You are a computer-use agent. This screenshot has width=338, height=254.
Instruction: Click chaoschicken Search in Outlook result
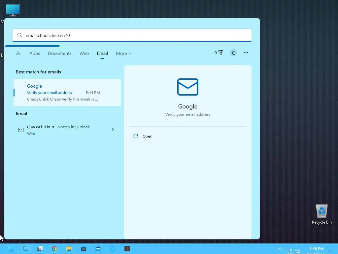click(67, 130)
